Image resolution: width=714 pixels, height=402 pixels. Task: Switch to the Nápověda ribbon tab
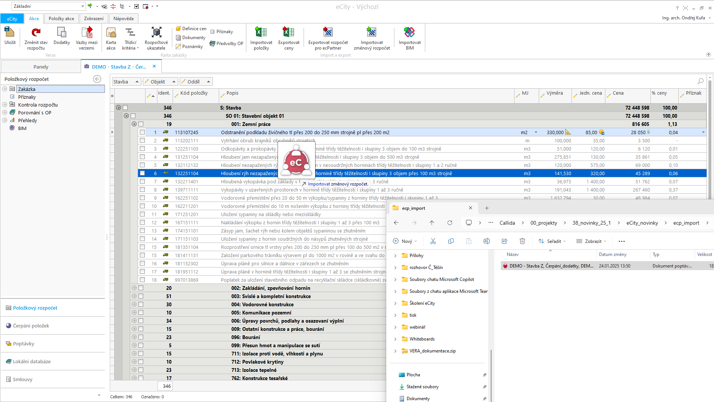coord(124,19)
